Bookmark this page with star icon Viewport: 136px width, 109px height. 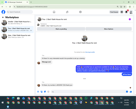(x=125, y=7)
